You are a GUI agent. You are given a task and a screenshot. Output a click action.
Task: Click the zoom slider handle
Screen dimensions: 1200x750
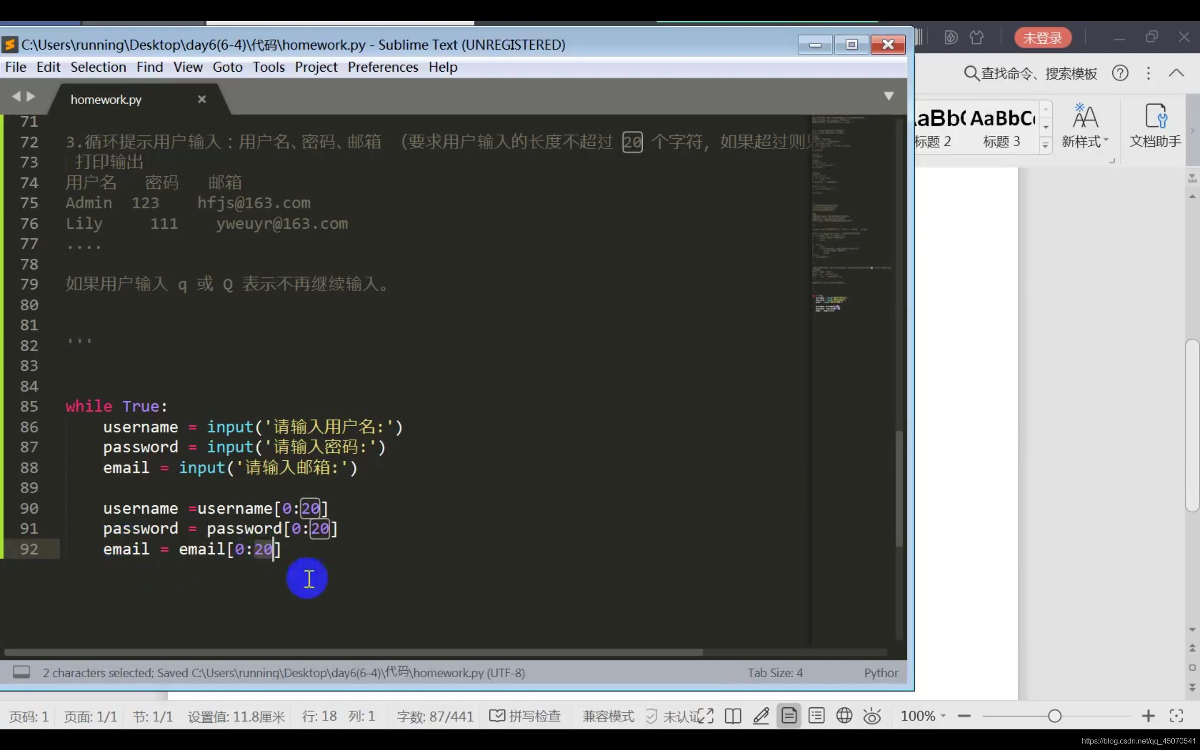tap(1055, 716)
